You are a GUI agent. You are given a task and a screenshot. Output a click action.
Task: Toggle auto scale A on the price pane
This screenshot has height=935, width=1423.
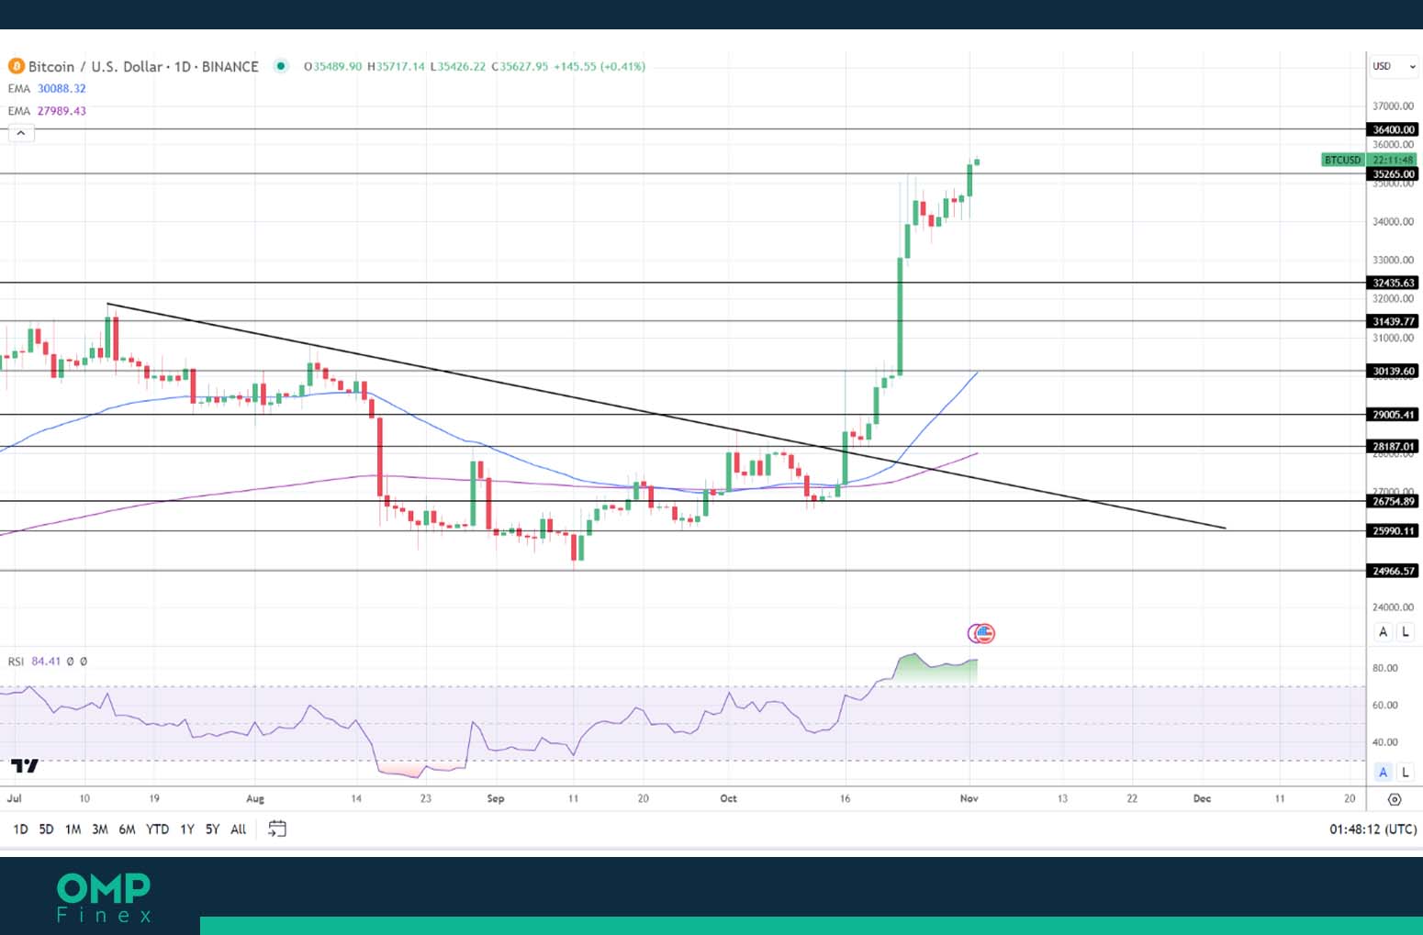click(x=1384, y=631)
